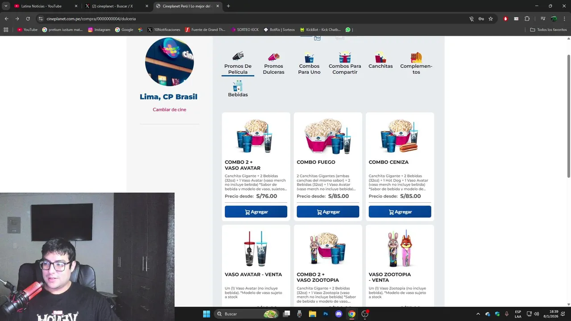Add COMBO CENIZA with Agregar button
The width and height of the screenshot is (571, 321).
[400, 212]
